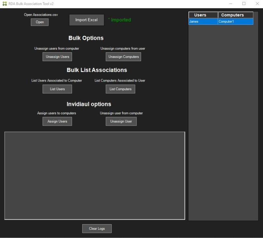Click the Users column header
Image resolution: width=263 pixels, height=238 pixels.
coord(203,15)
